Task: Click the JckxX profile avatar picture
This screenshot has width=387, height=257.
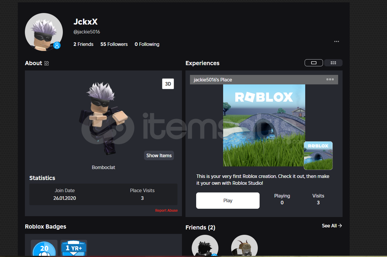Action: tap(44, 32)
